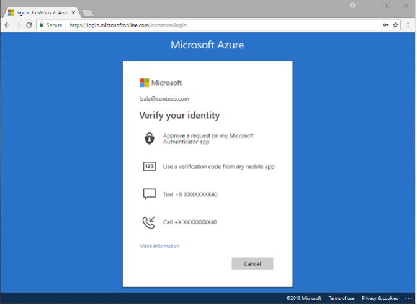Image resolution: width=417 pixels, height=305 pixels.
Task: Reload the sign-in page
Action: [29, 25]
